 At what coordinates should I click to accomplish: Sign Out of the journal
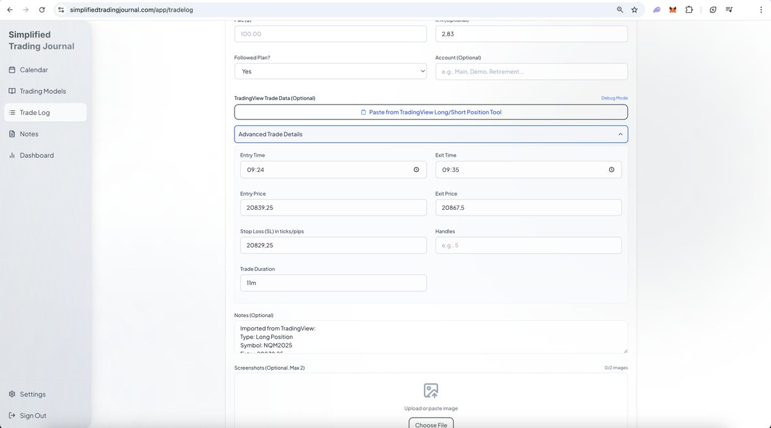(45, 416)
